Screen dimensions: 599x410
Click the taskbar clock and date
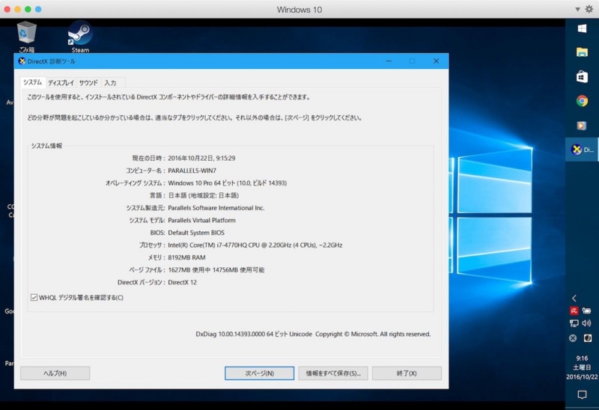click(582, 367)
